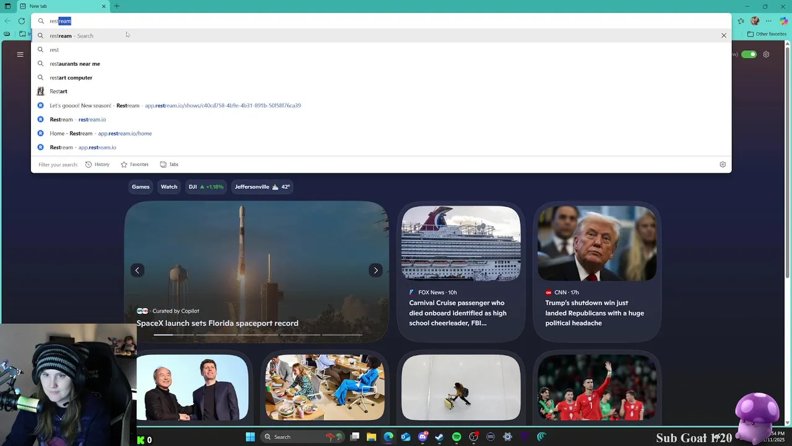Open SpaceX launch sets Florida record story
Screen dimensions: 792x446
[217, 323]
